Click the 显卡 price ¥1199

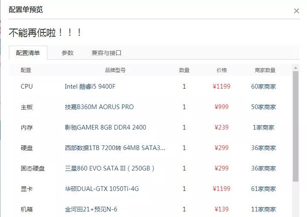[222, 189]
